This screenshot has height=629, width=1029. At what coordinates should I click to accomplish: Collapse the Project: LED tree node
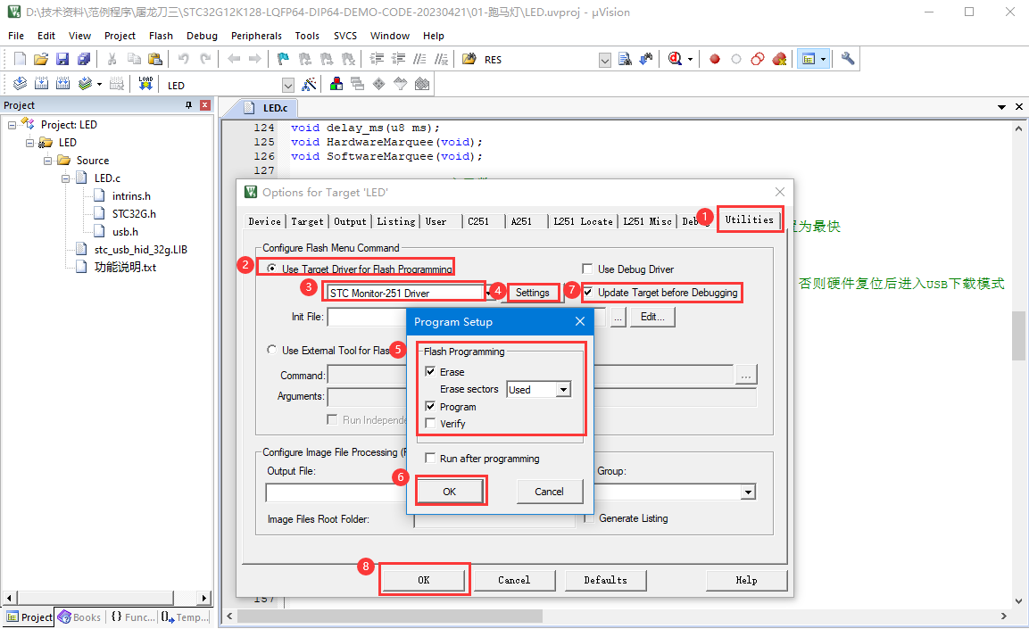tap(12, 125)
